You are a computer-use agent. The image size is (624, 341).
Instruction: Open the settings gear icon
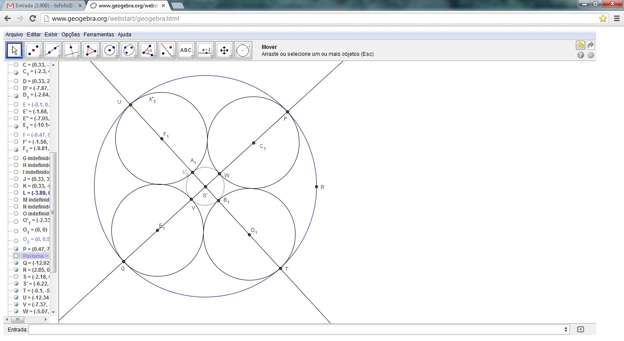591,55
